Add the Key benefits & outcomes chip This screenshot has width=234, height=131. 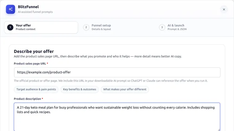[79, 89]
